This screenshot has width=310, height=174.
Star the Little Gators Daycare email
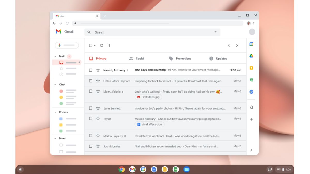(98, 81)
